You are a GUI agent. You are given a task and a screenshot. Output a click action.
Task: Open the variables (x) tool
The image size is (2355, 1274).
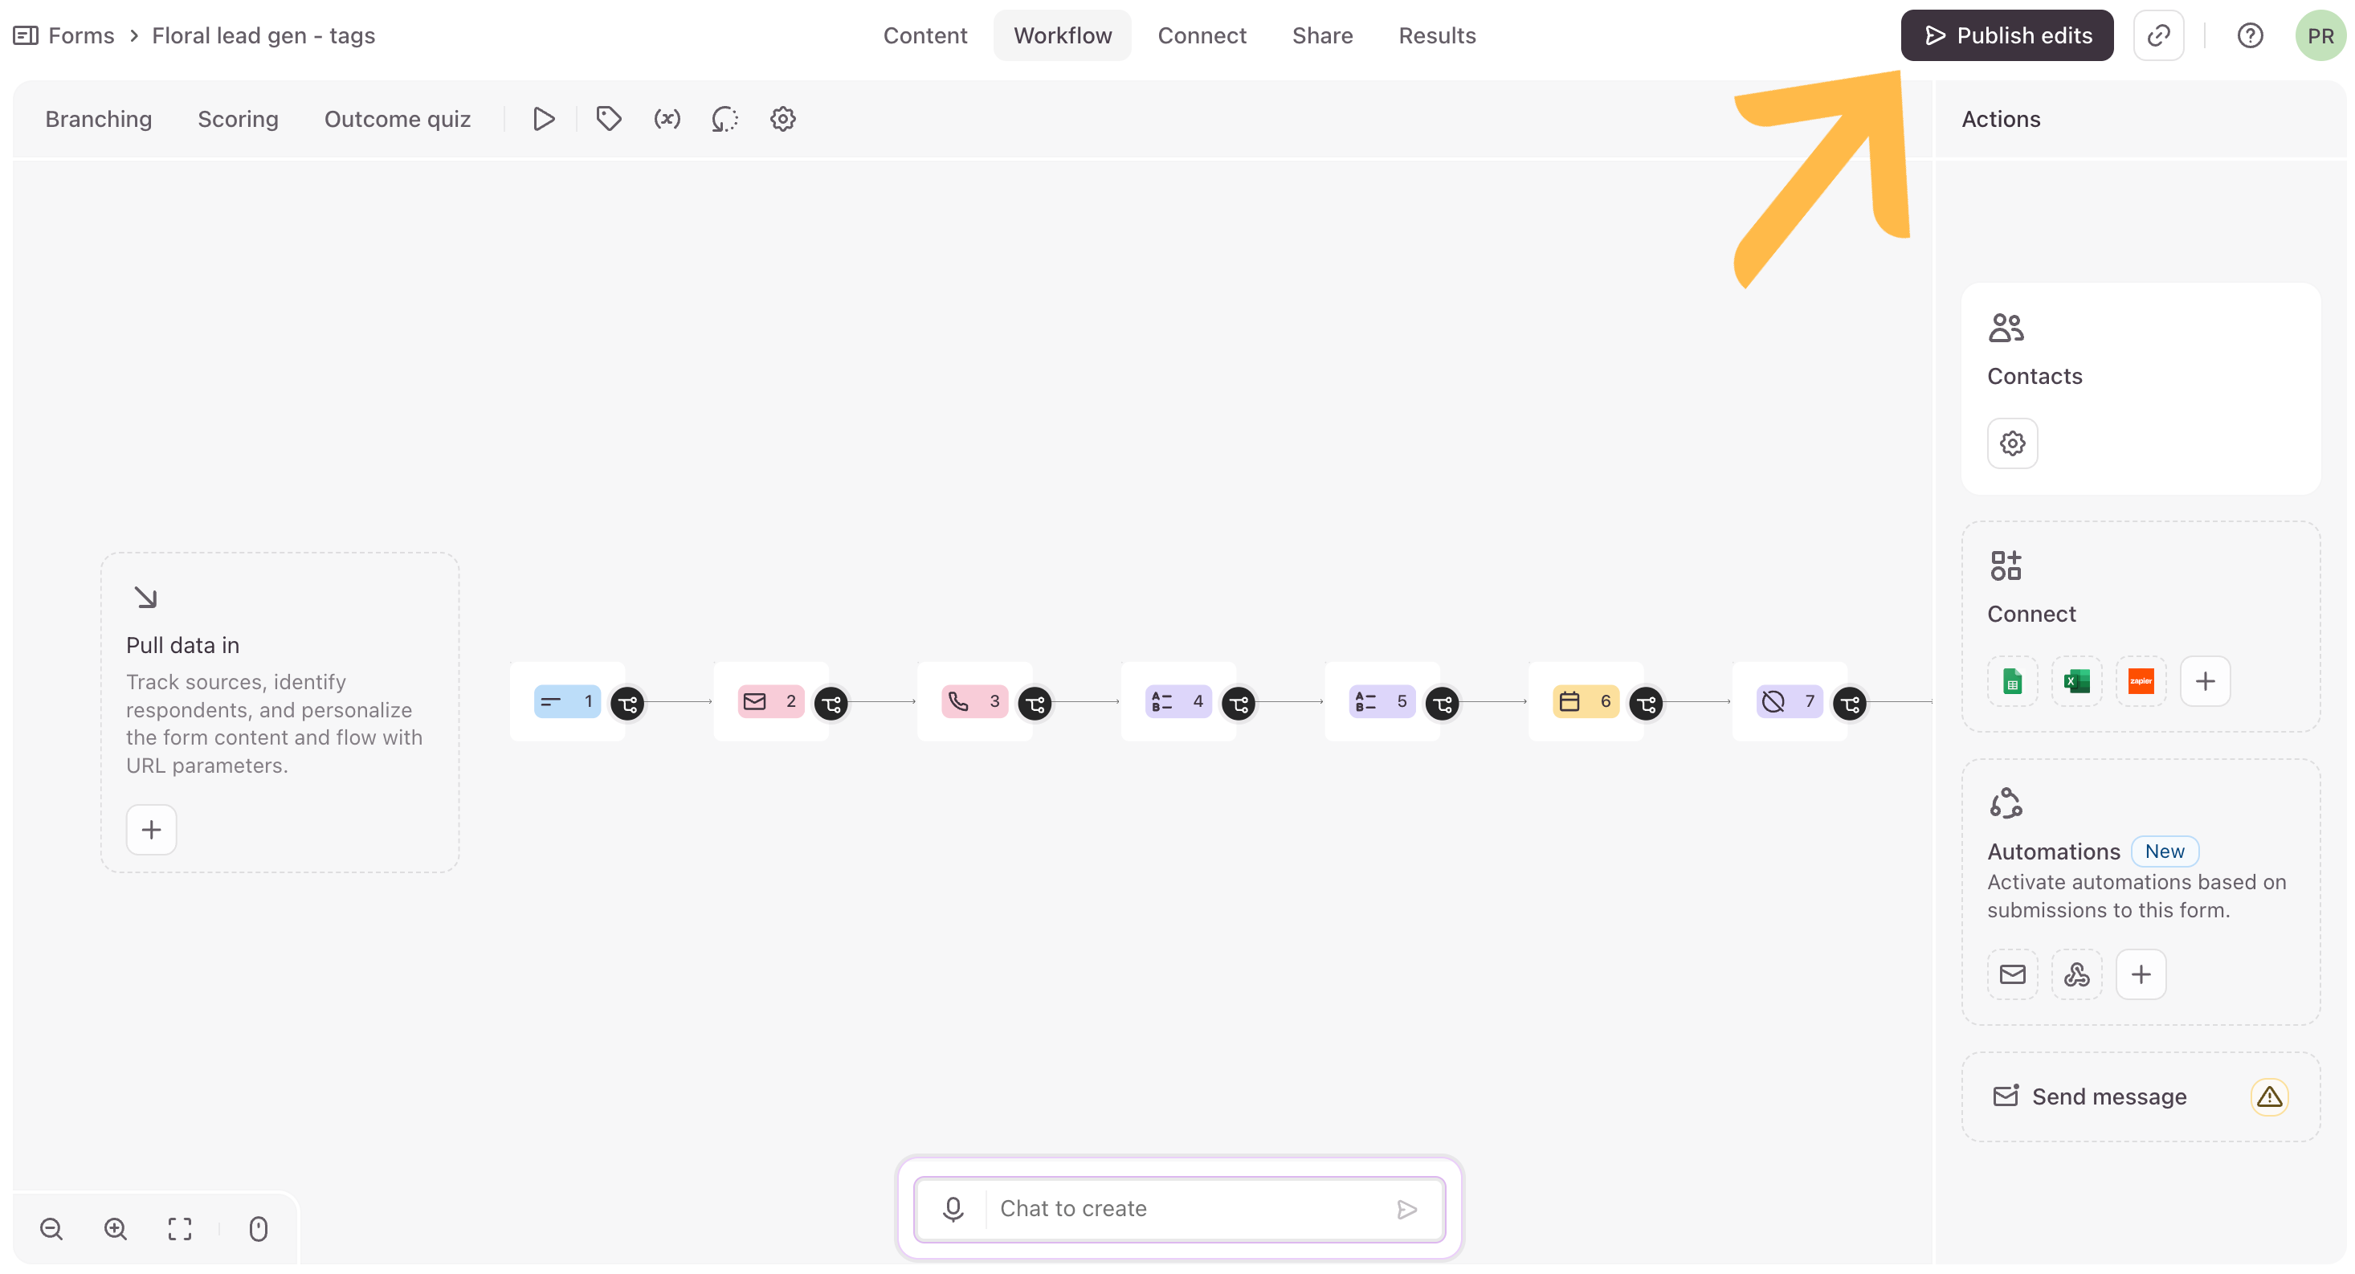tap(667, 119)
